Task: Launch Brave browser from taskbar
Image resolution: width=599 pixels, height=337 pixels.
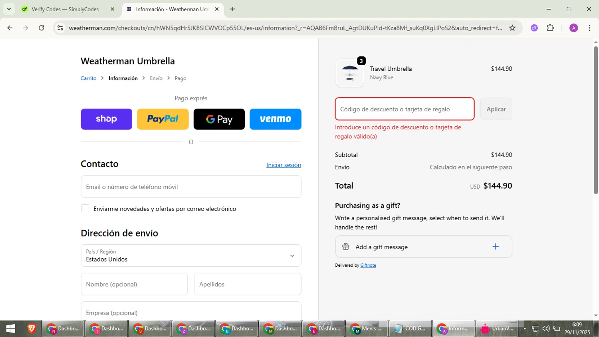Action: click(32, 329)
